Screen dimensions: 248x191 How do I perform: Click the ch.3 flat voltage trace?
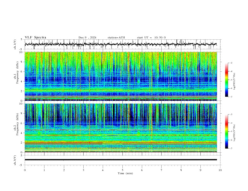point(121,160)
